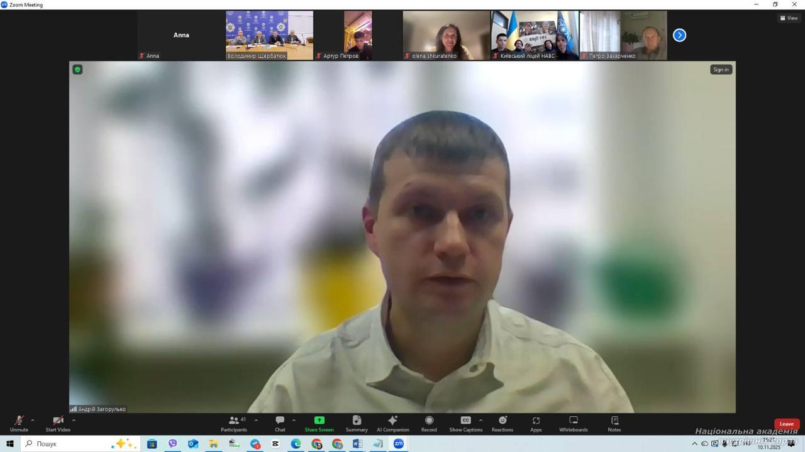Image resolution: width=805 pixels, height=452 pixels.
Task: Expand the Participants options arrow
Action: (256, 420)
